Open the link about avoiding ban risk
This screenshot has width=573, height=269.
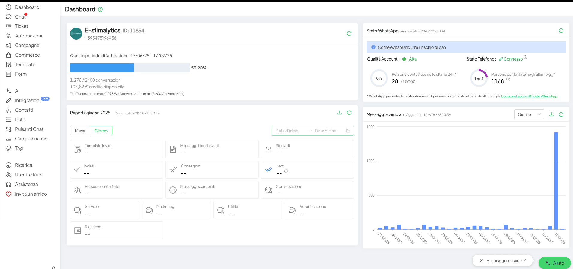point(411,47)
